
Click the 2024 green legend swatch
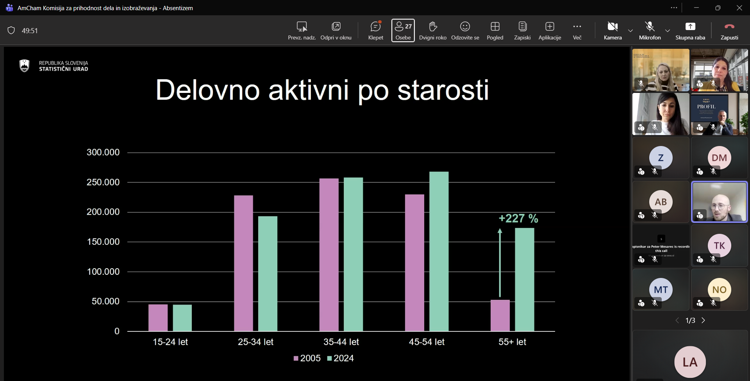pyautogui.click(x=329, y=358)
